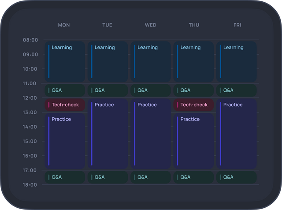This screenshot has height=210, width=282.
Task: Open Wednesday's 11:00 Q&A session
Action: click(150, 90)
